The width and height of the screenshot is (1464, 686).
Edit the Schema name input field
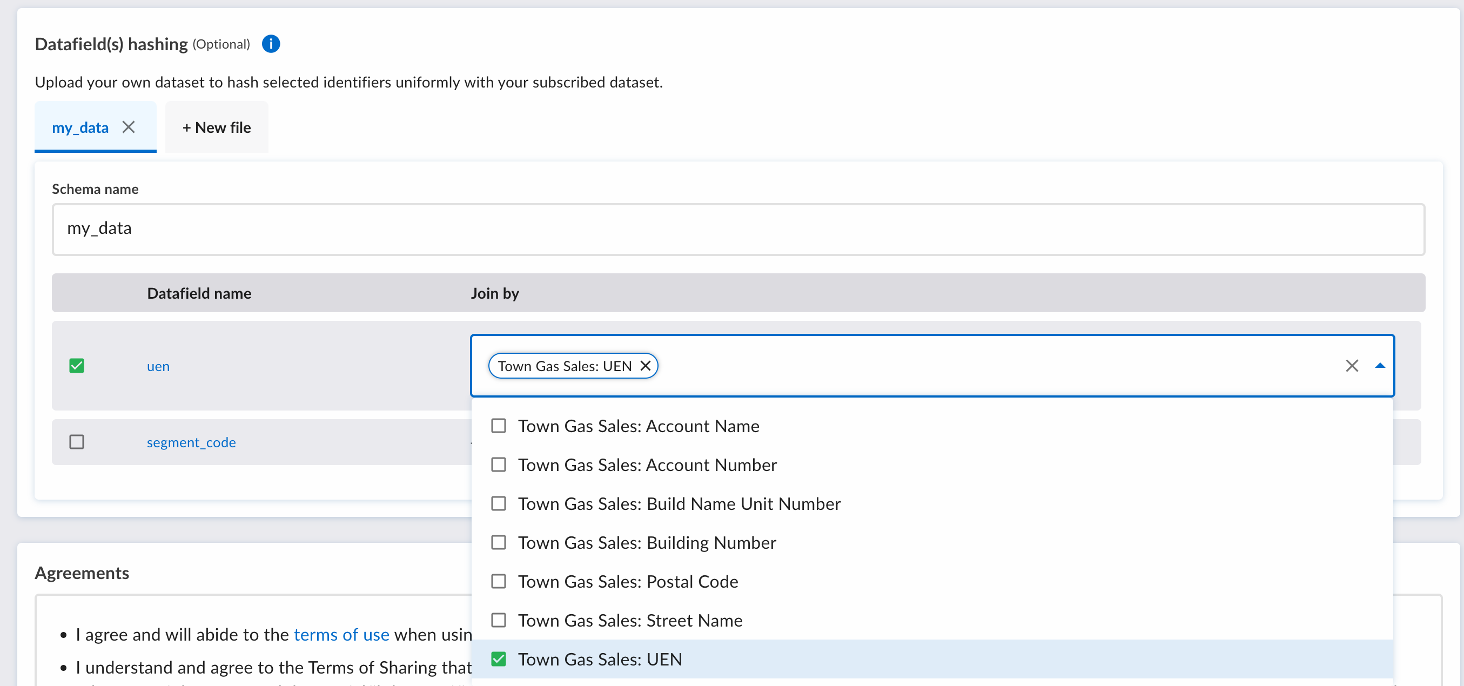738,229
